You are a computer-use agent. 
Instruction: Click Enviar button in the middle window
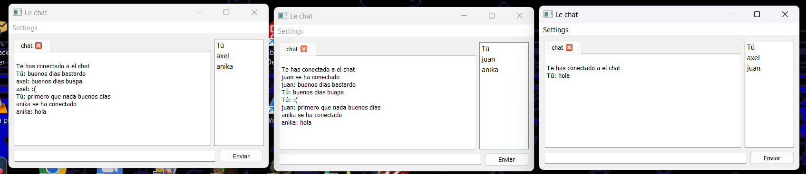506,160
